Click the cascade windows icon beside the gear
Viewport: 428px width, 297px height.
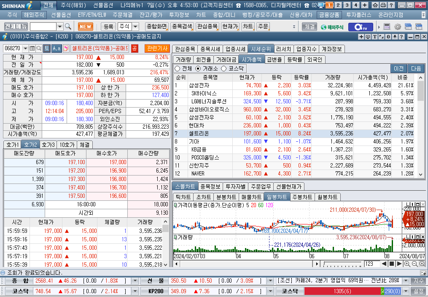click(x=408, y=27)
